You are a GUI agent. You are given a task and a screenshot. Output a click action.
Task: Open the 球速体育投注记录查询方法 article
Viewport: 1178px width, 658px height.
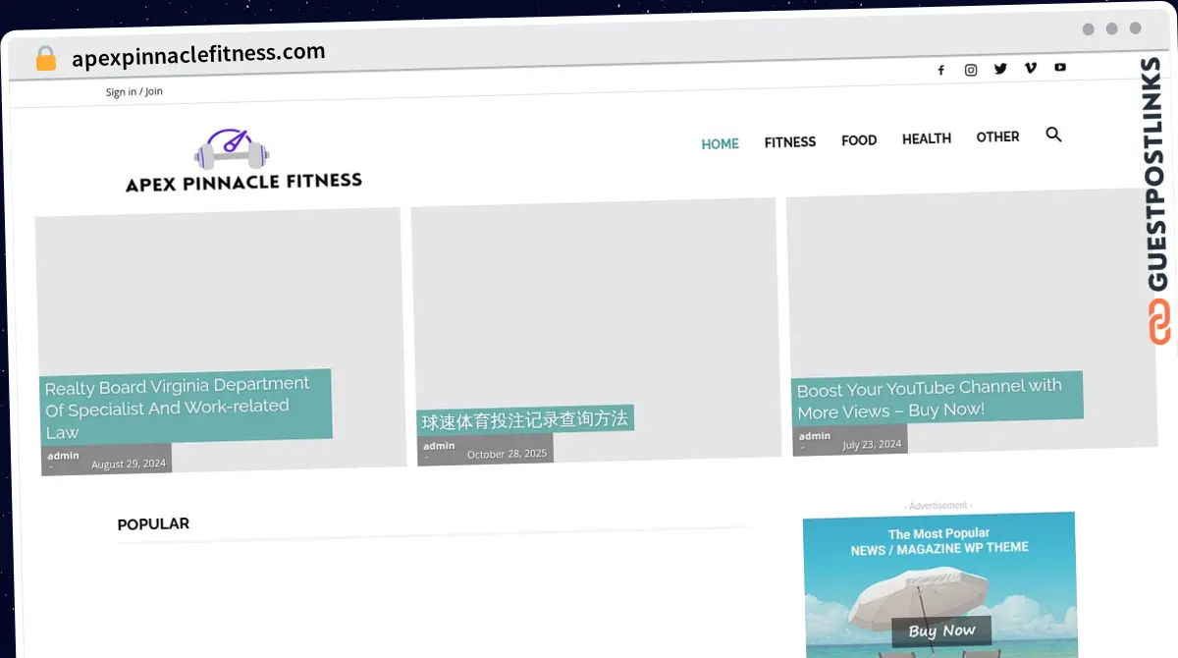524,420
